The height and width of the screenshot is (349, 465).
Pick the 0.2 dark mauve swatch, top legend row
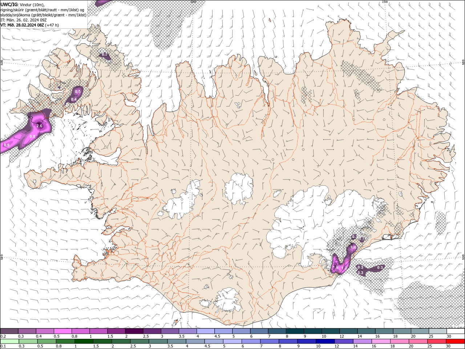[9, 331]
